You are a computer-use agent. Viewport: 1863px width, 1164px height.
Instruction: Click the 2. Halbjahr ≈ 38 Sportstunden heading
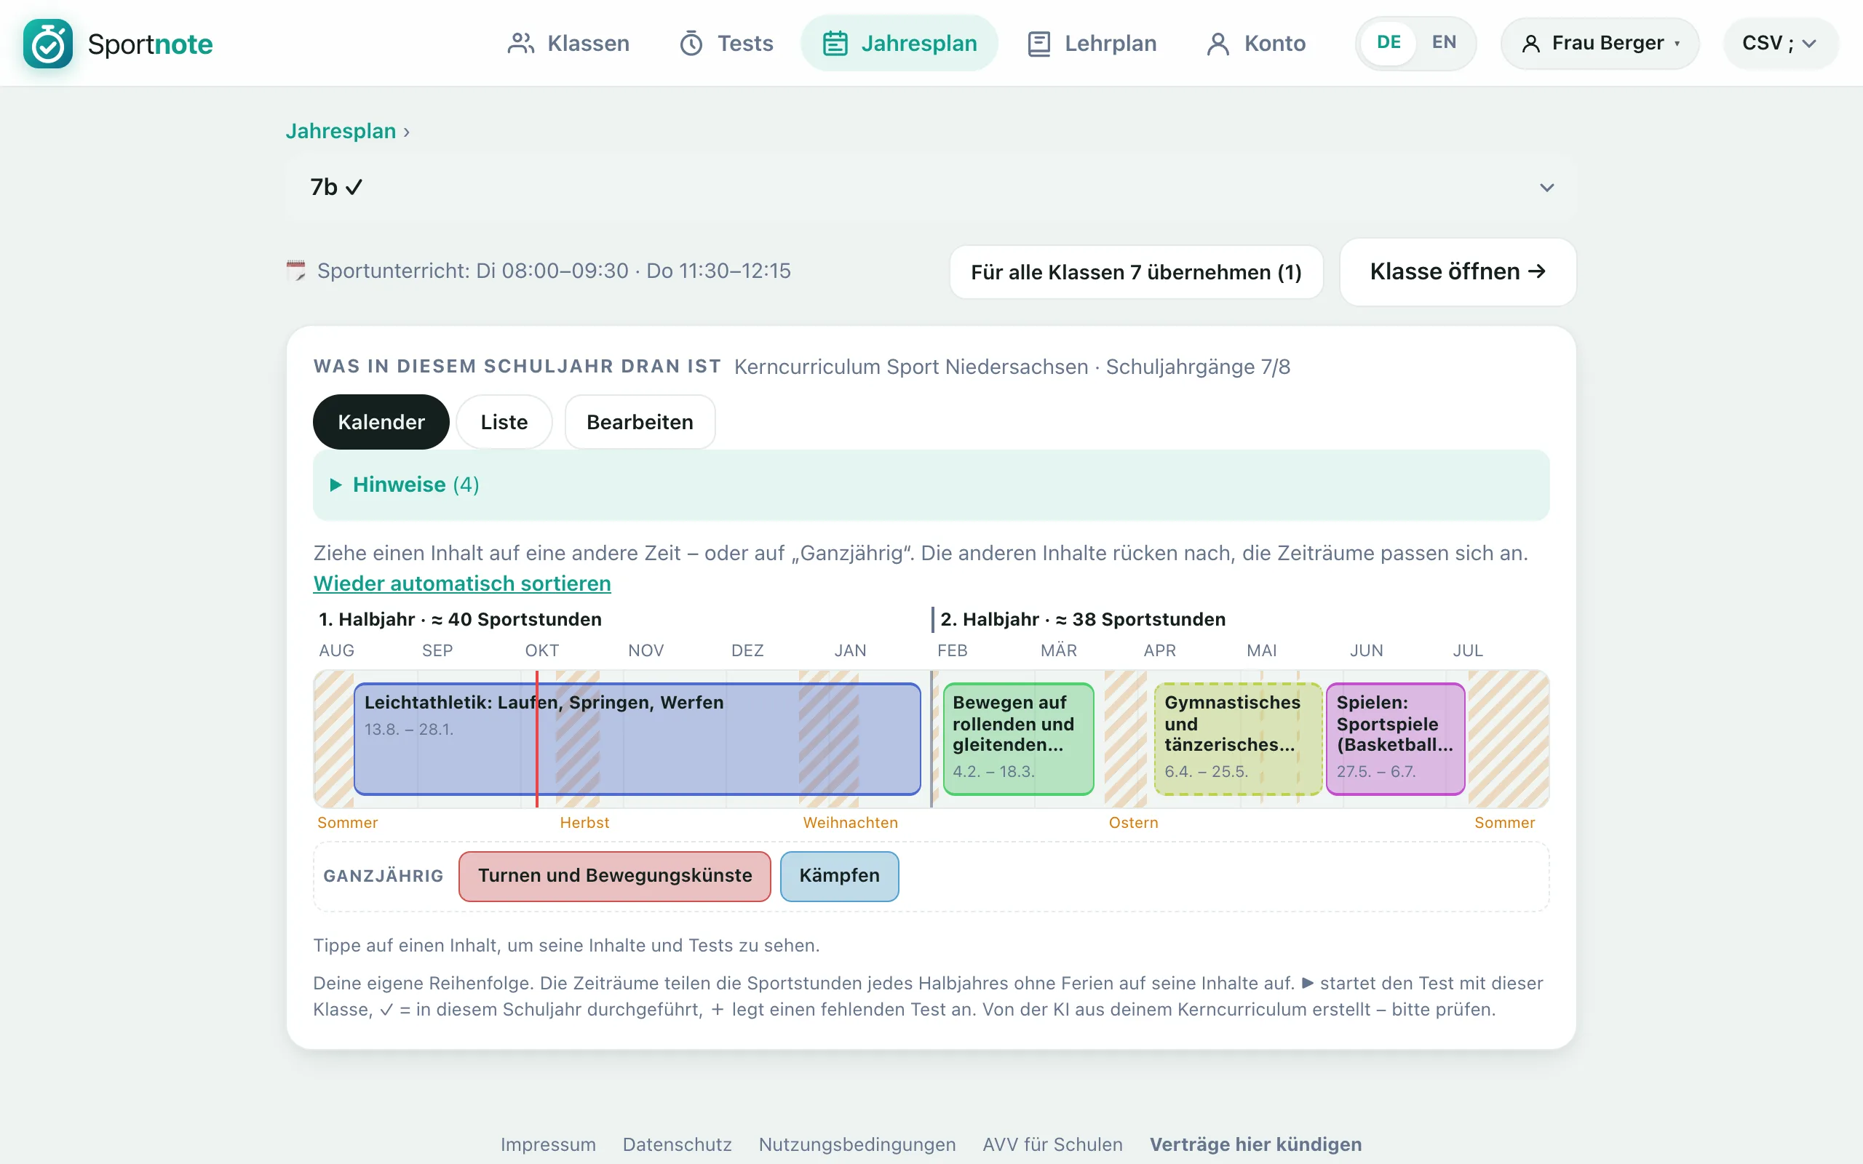pyautogui.click(x=1082, y=620)
